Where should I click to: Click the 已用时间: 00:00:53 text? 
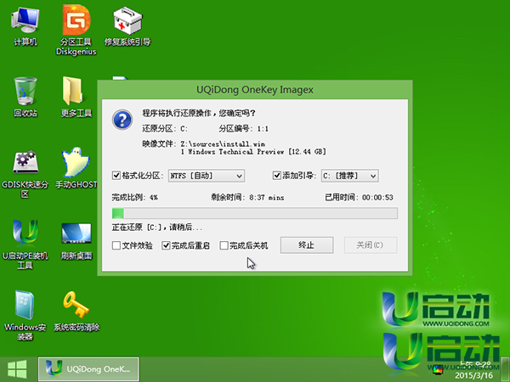click(359, 197)
